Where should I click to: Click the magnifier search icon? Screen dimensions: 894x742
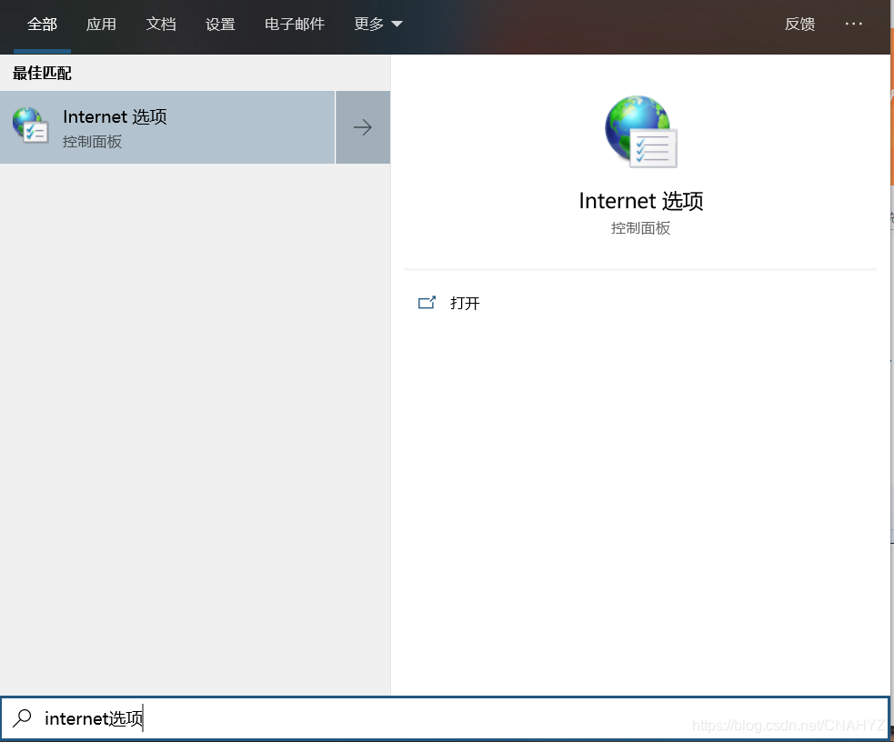[22, 718]
